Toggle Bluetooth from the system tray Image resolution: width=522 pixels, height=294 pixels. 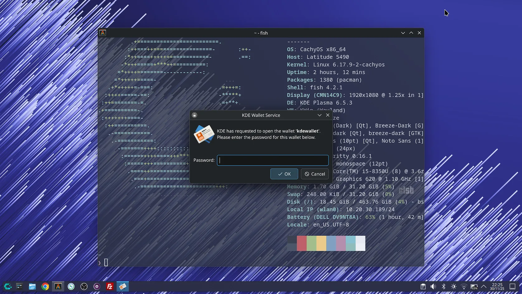(444, 287)
